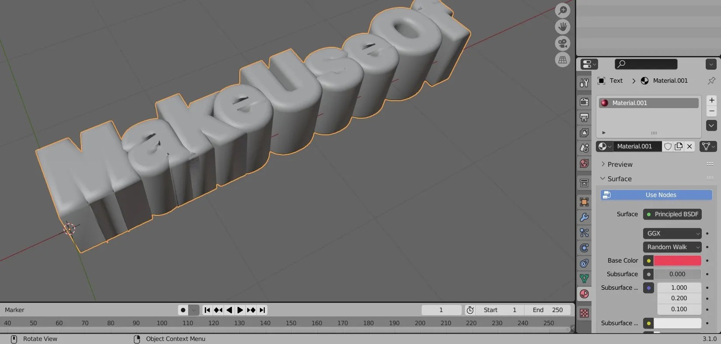Click the zoom view magnifier gizmo
Viewport: 721px width, 344px height.
pos(563,11)
